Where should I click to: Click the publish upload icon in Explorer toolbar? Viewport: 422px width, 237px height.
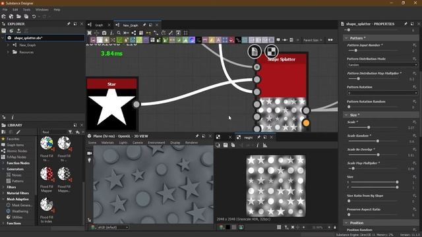[18, 31]
